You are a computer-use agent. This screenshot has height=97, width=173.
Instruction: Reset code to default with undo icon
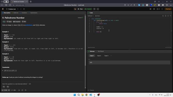pos(171,16)
